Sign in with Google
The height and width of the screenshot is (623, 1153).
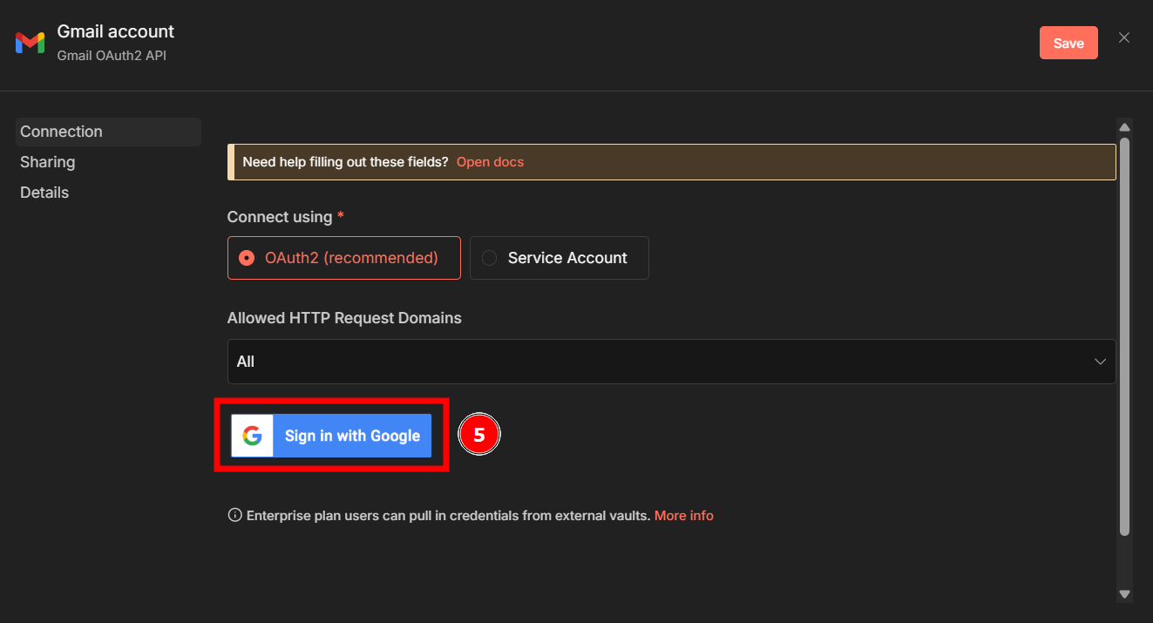pyautogui.click(x=331, y=436)
